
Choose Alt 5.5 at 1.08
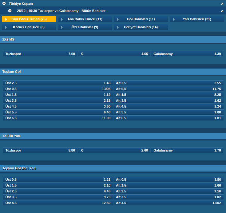[x=169, y=112]
